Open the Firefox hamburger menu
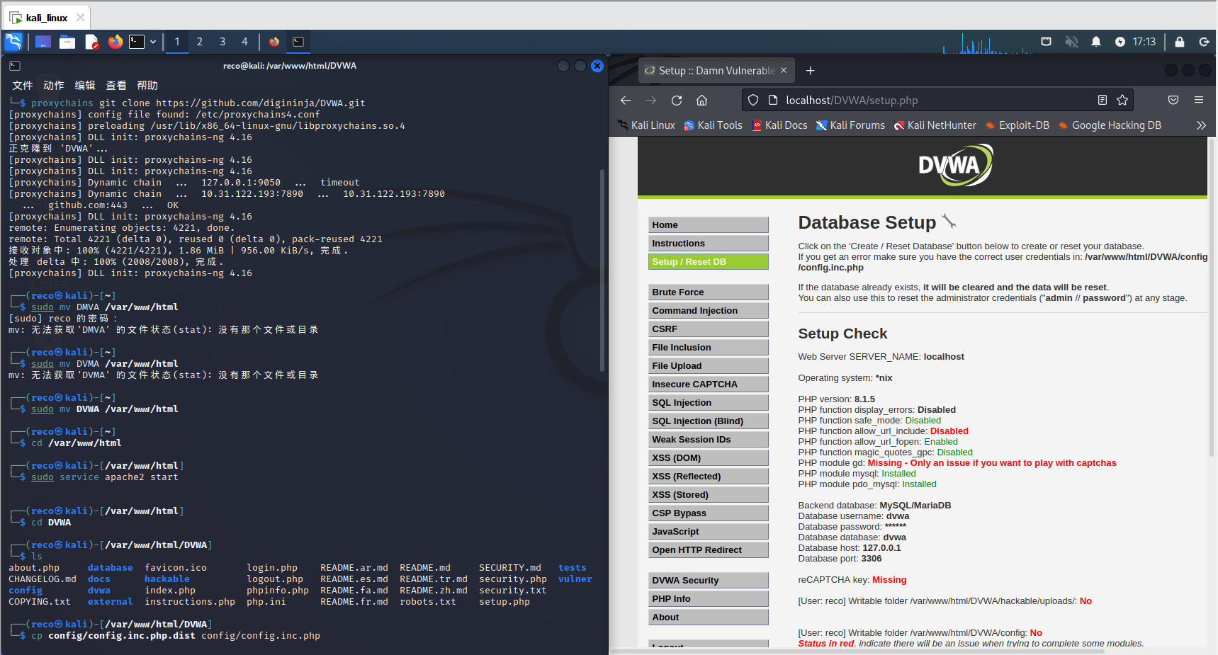Screen dimensions: 1218x655 (x=1199, y=101)
